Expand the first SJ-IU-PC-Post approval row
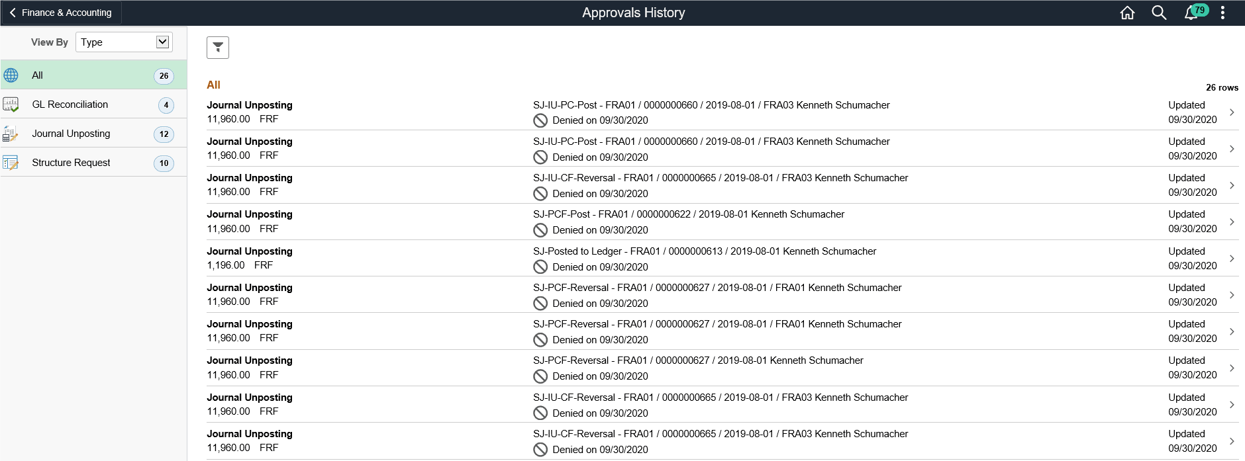Image resolution: width=1245 pixels, height=461 pixels. tap(1232, 112)
